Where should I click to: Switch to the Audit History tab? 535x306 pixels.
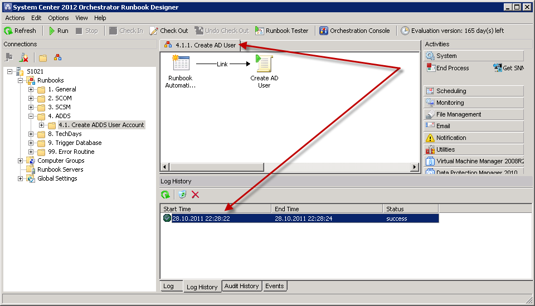(241, 286)
